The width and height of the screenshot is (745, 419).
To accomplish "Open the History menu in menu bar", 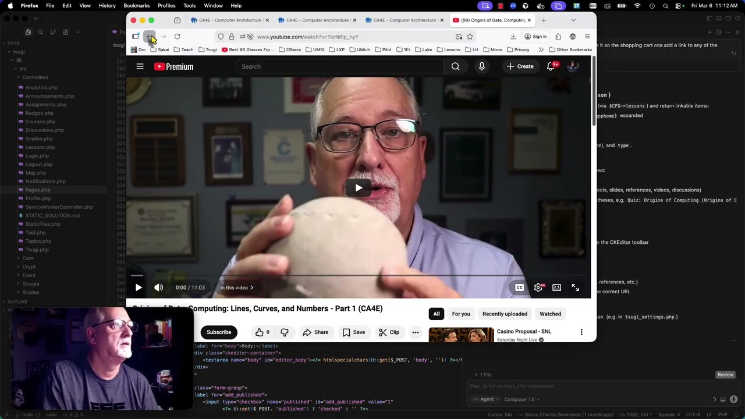I will tap(107, 6).
